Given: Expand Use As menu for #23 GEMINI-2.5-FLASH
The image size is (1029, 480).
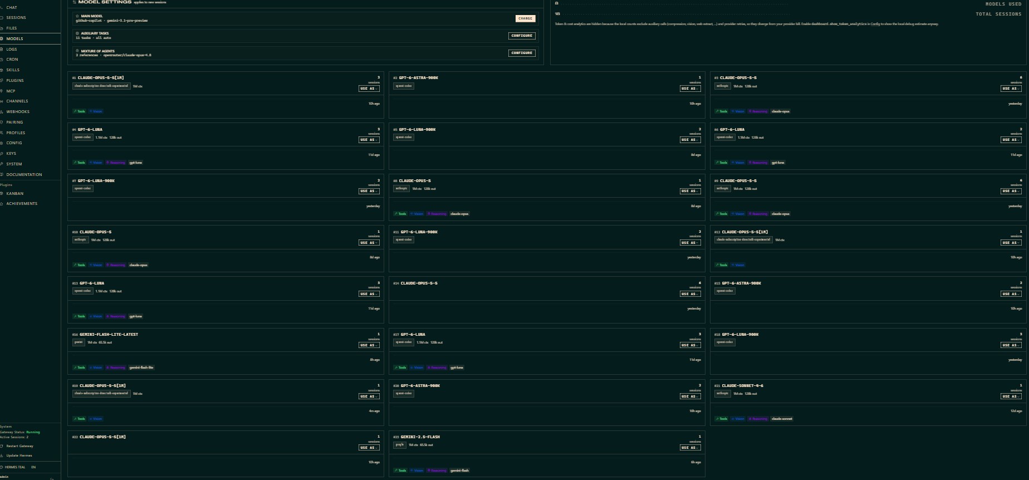Looking at the screenshot, I should tap(690, 448).
